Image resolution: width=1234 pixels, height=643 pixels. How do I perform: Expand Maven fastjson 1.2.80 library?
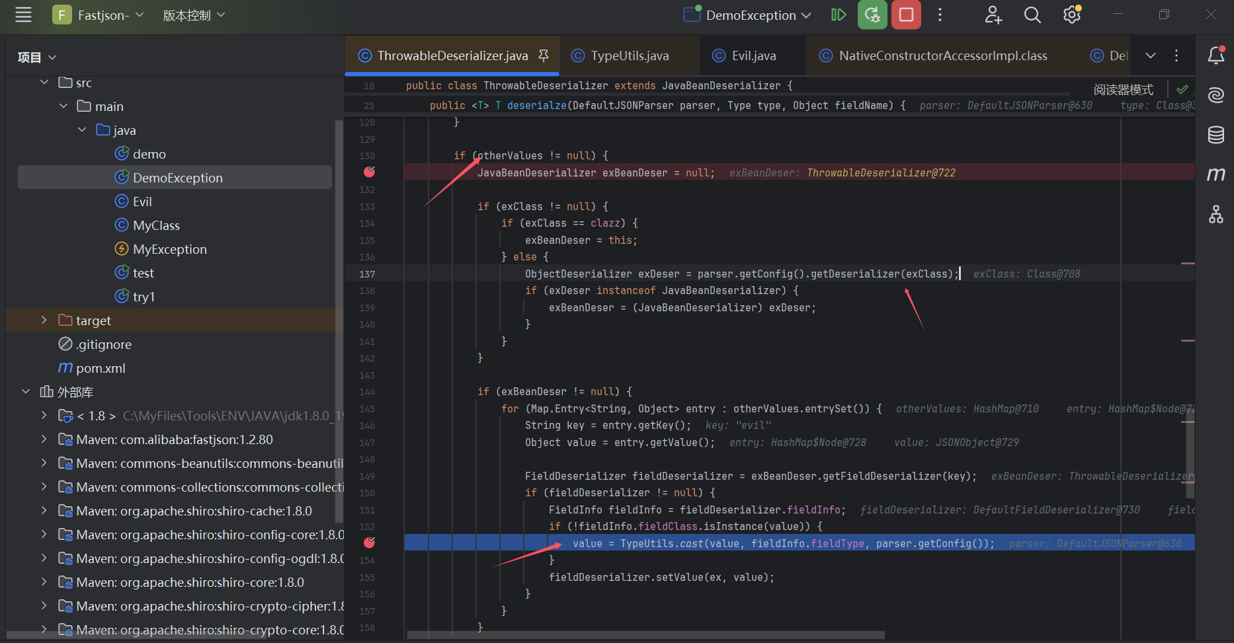(x=44, y=439)
